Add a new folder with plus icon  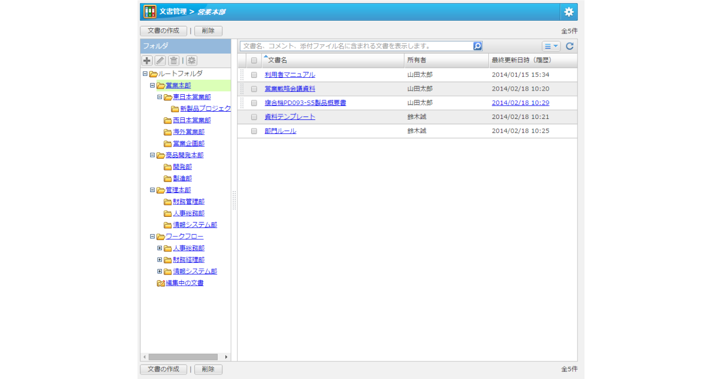pos(147,60)
